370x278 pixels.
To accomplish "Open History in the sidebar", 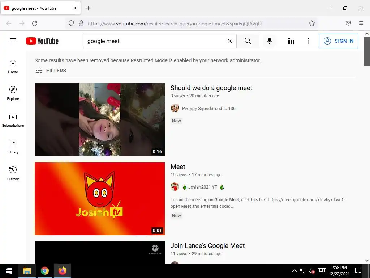I will click(13, 173).
